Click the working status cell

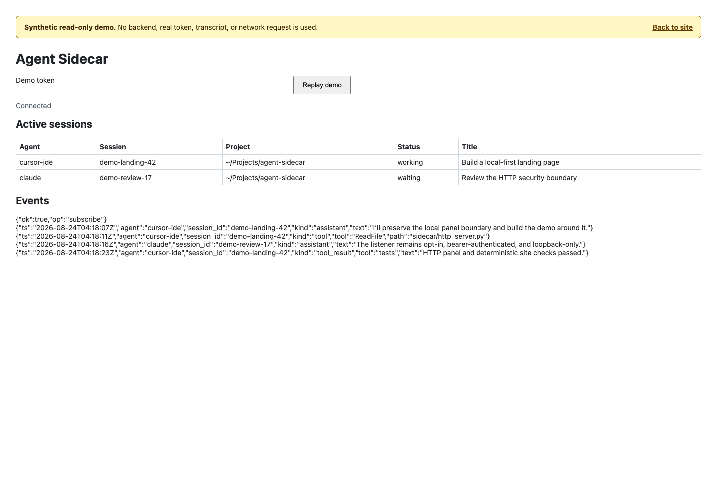[x=426, y=162]
